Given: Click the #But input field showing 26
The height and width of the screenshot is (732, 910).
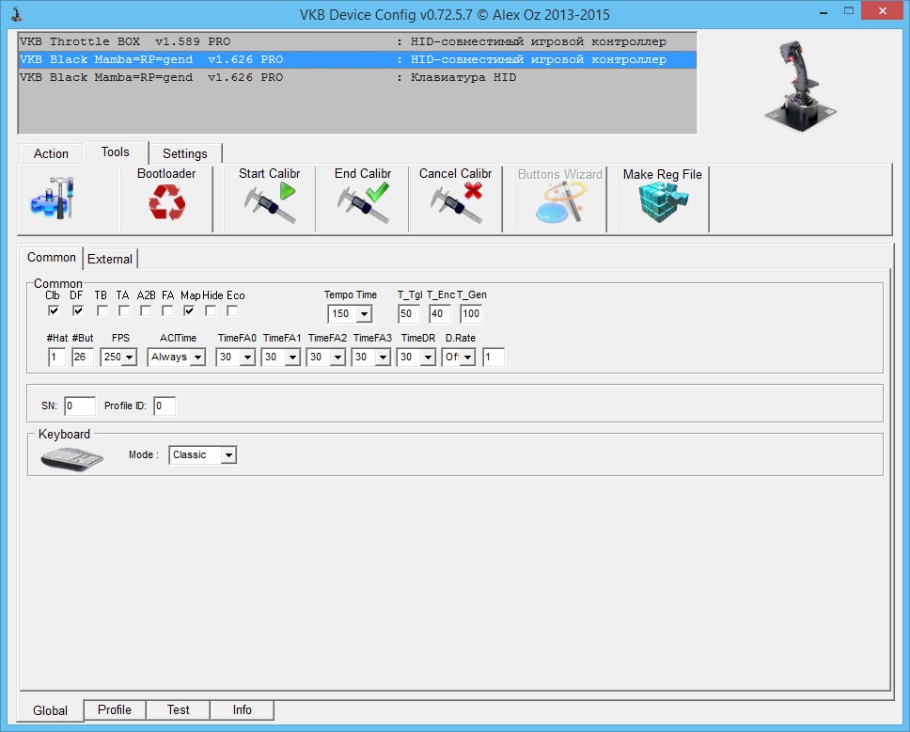Looking at the screenshot, I should 83,358.
